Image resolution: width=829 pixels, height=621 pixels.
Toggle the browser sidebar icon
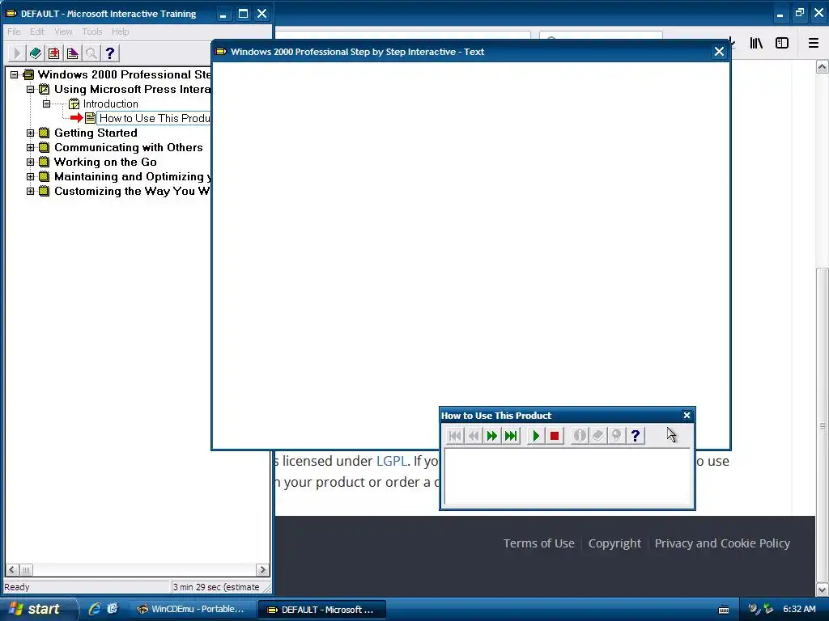[x=782, y=44]
